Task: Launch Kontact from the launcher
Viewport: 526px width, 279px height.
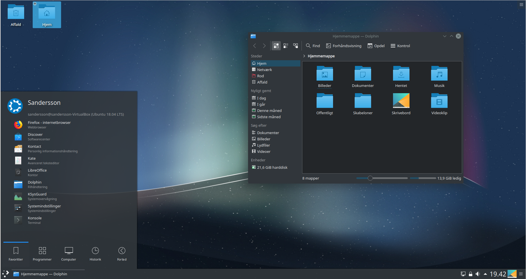Action: 70,149
